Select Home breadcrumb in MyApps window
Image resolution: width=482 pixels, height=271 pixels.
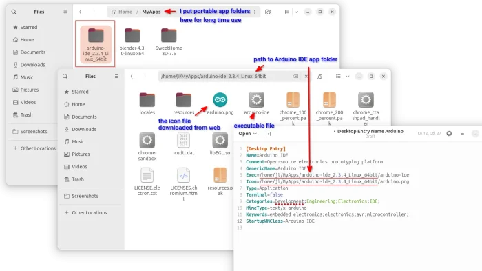122,12
